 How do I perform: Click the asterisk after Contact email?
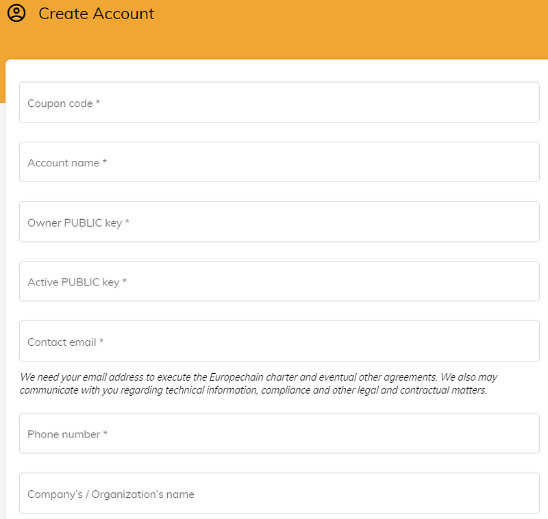pos(101,341)
